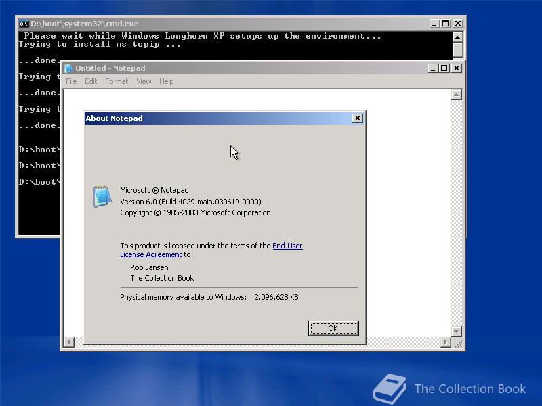Click the cmd.exe title bar icon
Image resolution: width=542 pixels, height=406 pixels.
click(x=24, y=24)
